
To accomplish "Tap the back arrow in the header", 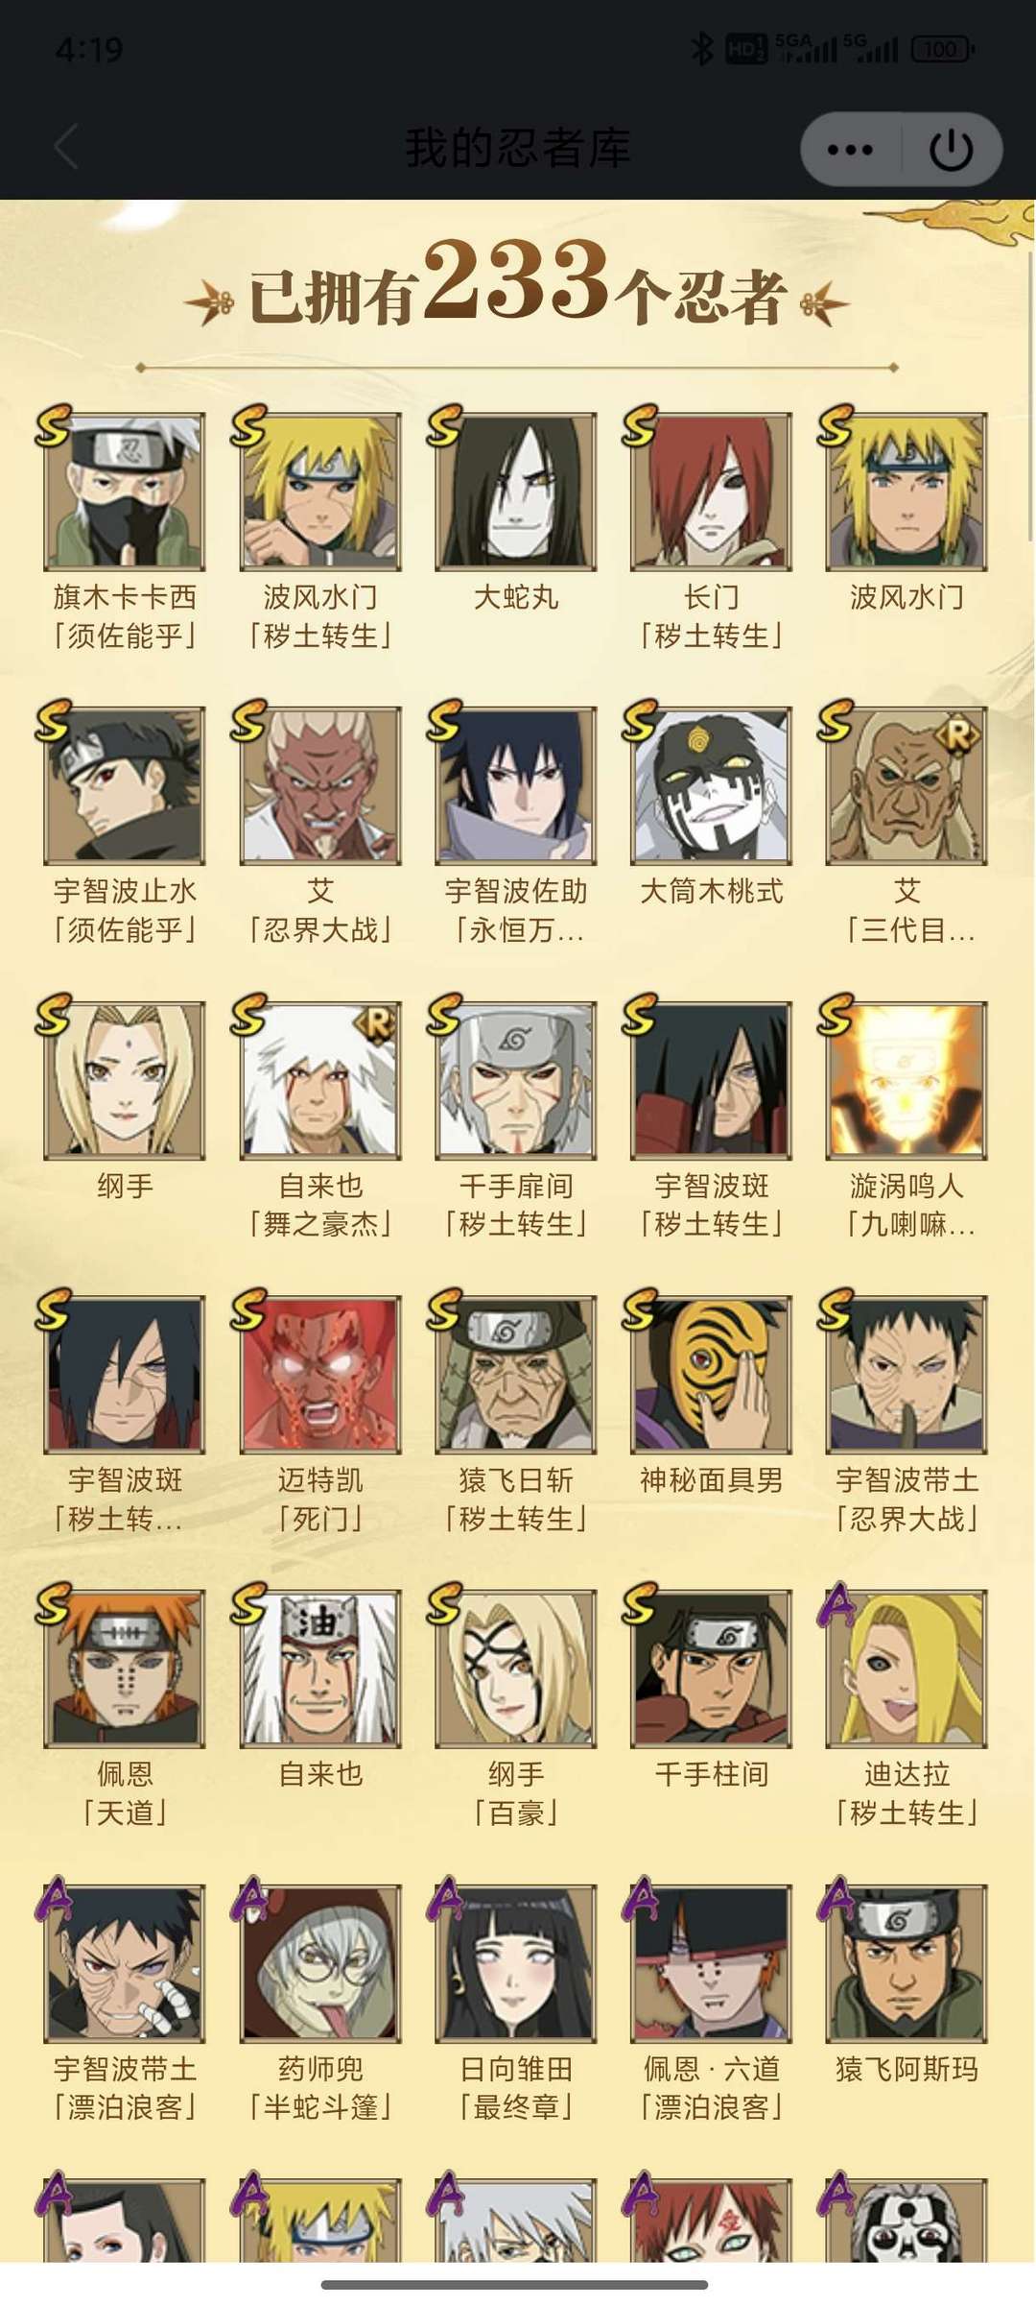I will 65,149.
